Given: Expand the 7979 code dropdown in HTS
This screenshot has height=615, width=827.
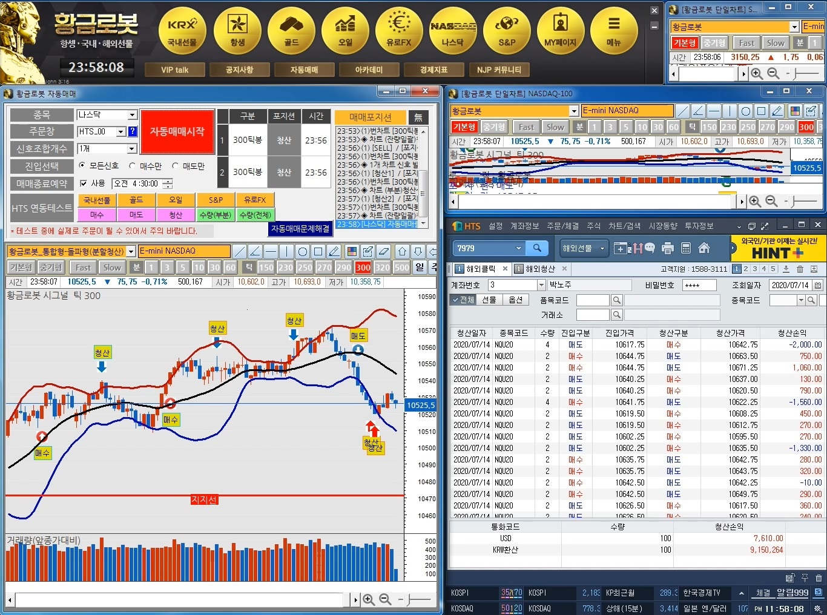Looking at the screenshot, I should [x=518, y=248].
